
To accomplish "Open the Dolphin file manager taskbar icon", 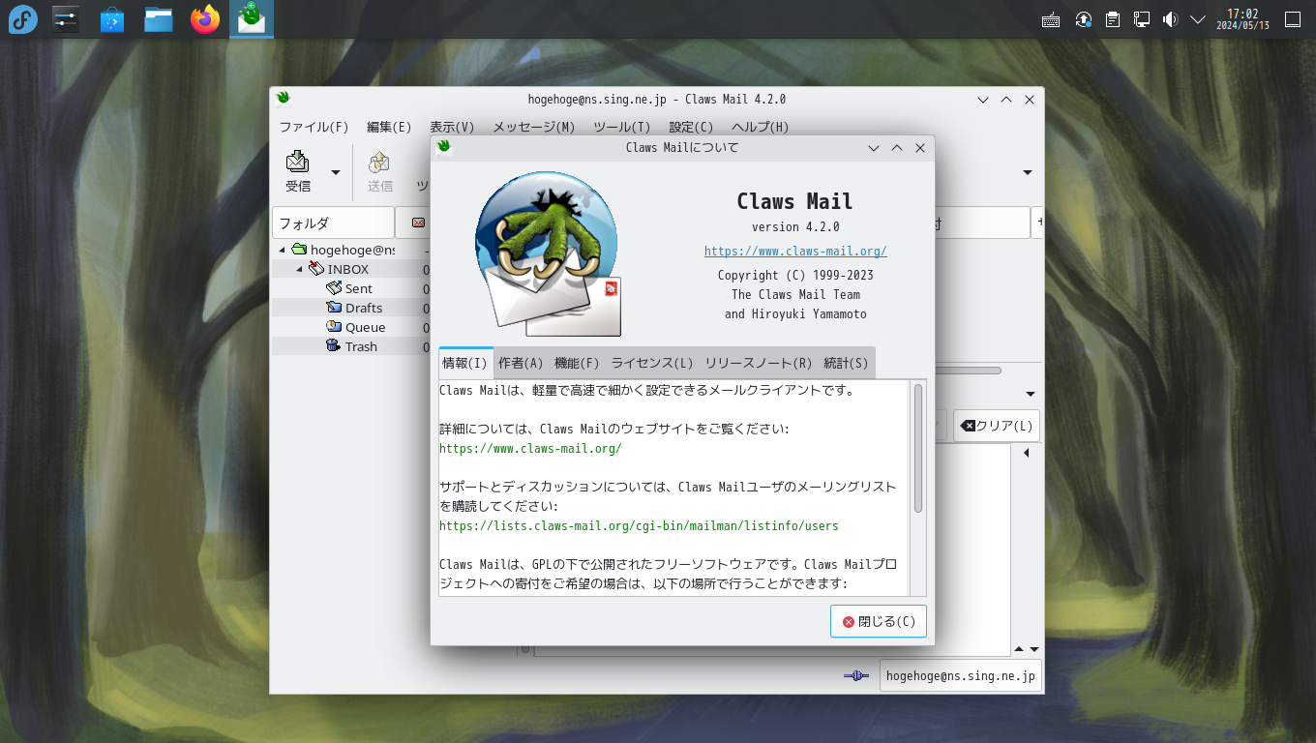I will pyautogui.click(x=159, y=19).
